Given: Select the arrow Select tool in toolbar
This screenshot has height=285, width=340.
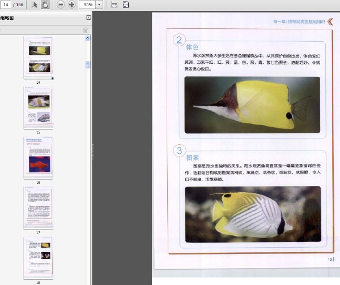Looking at the screenshot, I should coord(34,5).
